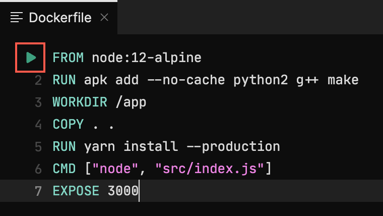Click the port number 3000

coord(123,191)
